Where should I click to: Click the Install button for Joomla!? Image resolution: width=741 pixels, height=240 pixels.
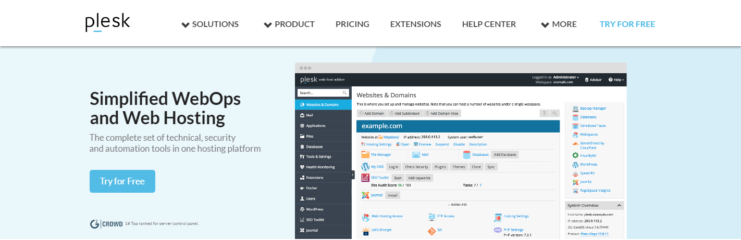[393, 195]
